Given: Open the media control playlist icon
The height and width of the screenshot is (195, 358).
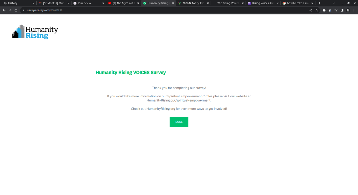Looking at the screenshot, I should coord(336,10).
